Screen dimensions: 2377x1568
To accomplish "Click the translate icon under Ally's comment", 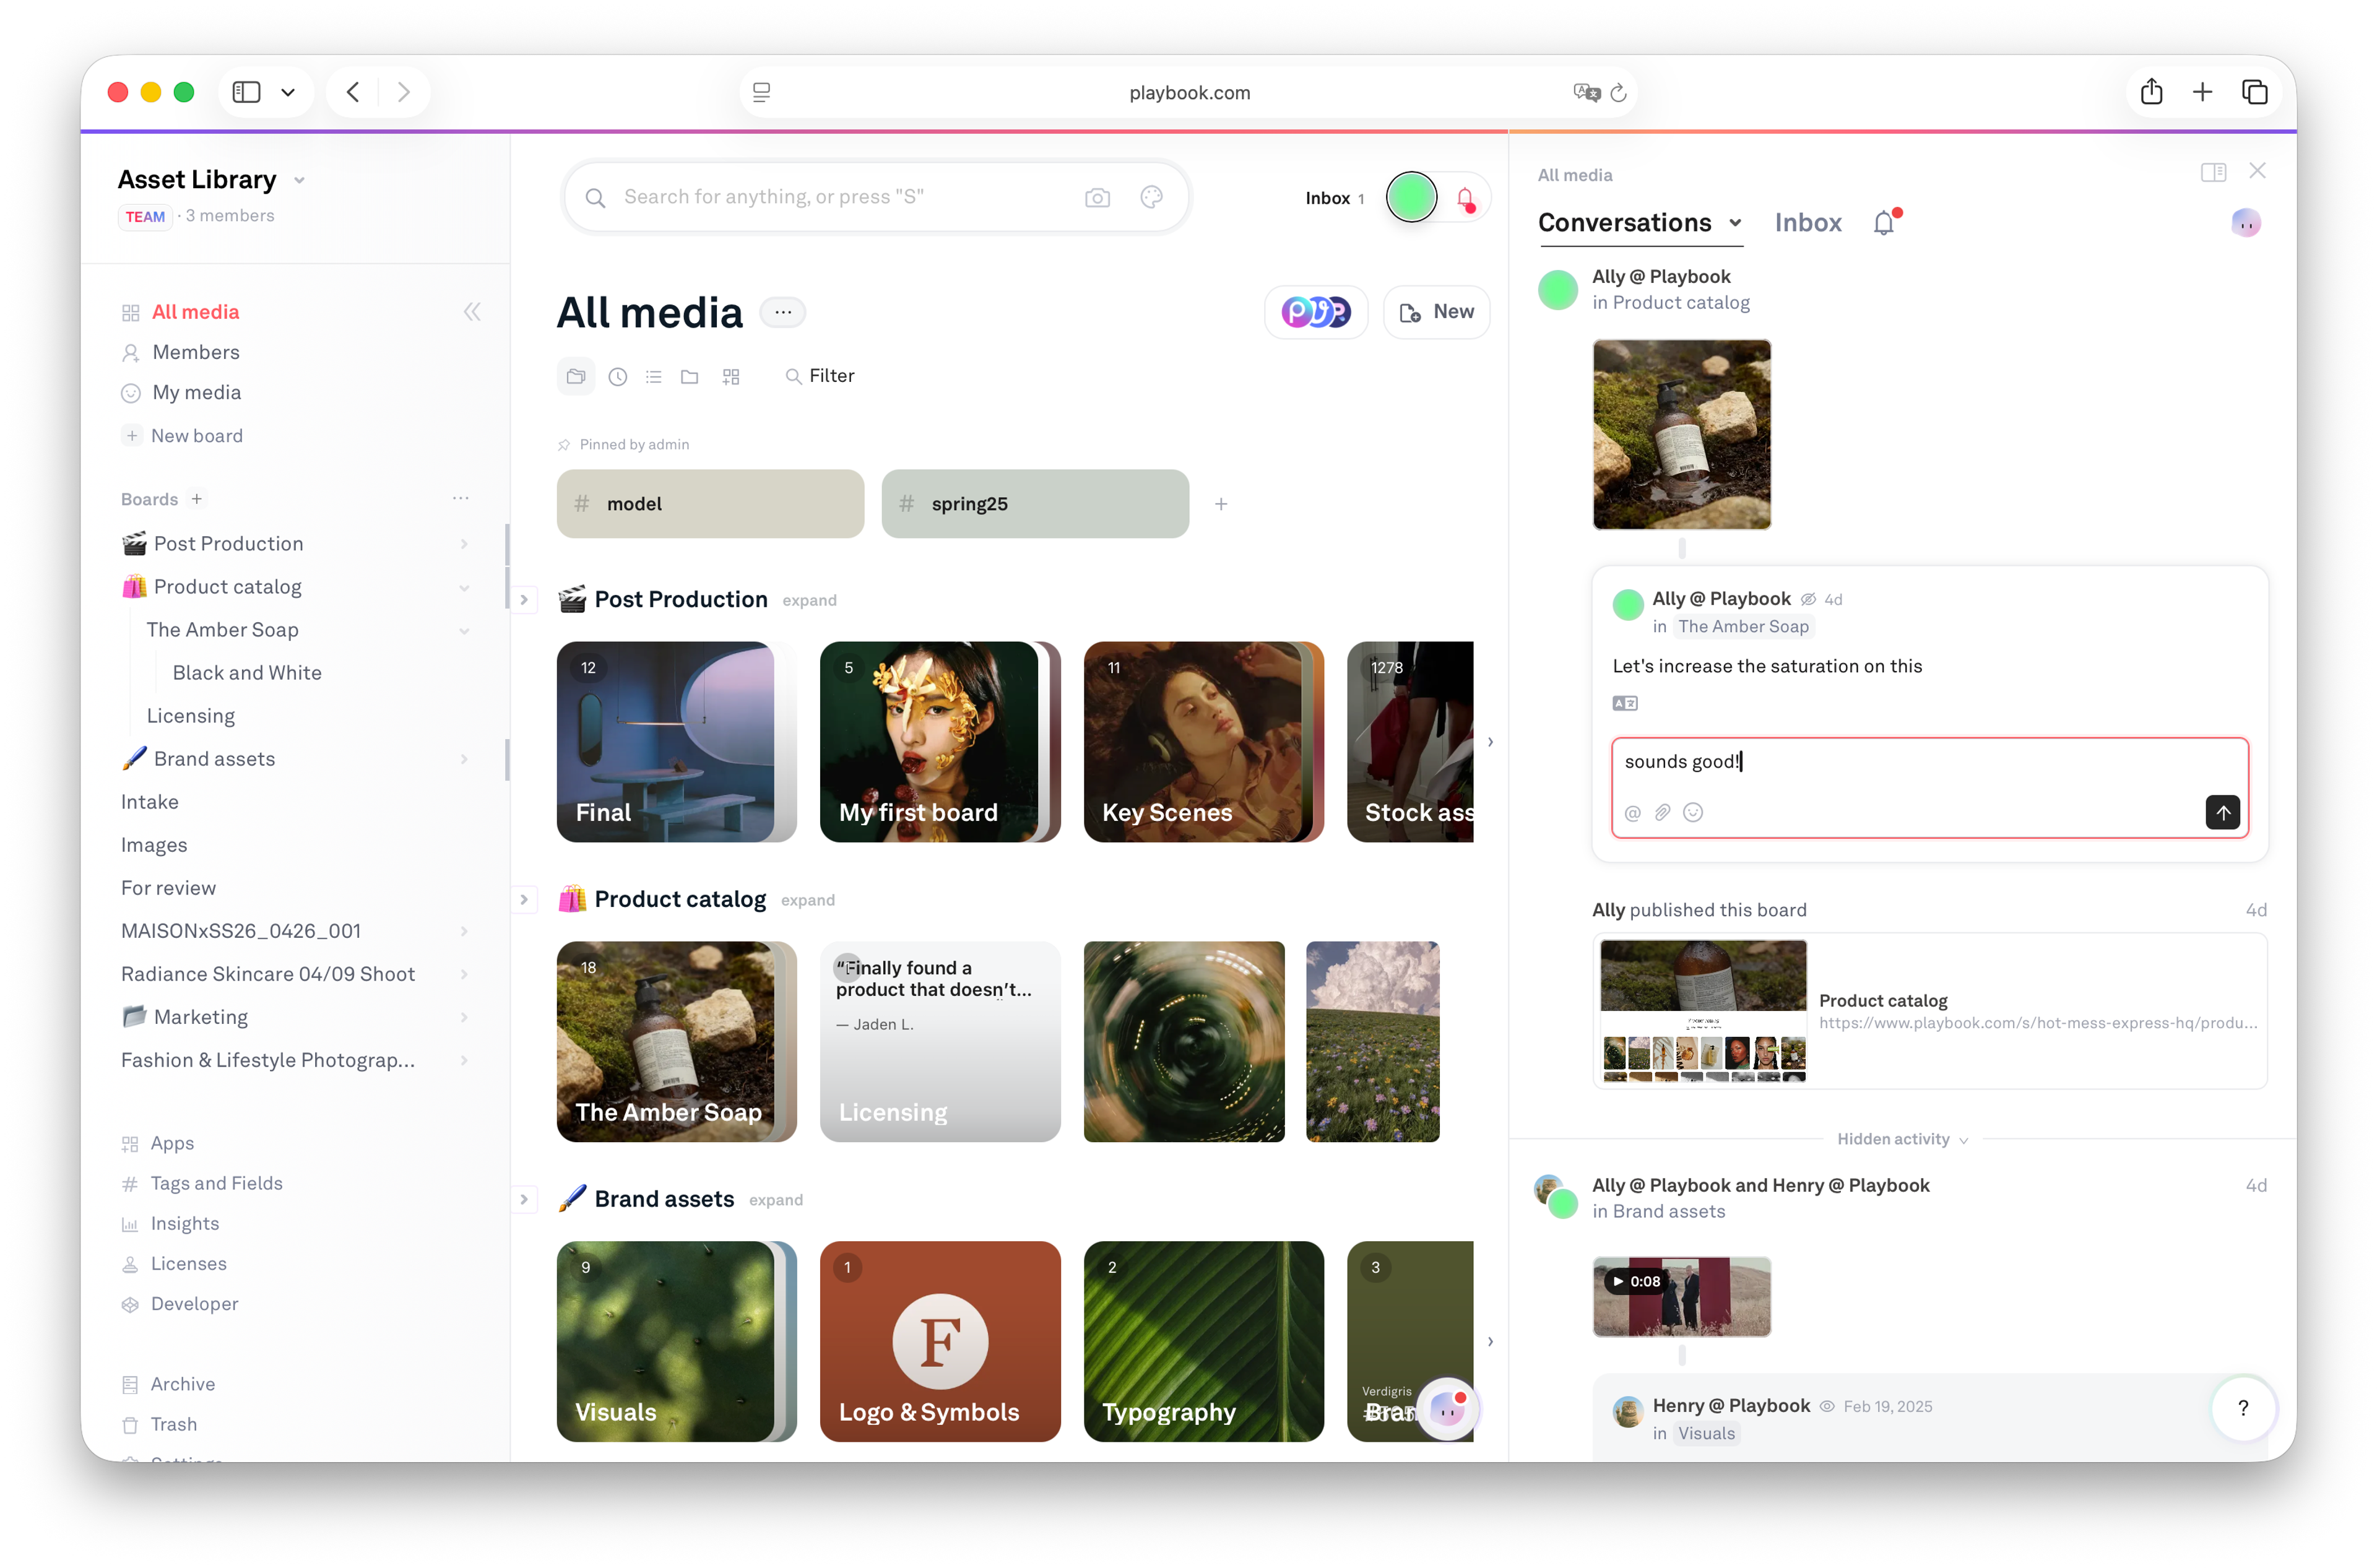I will click(1625, 704).
